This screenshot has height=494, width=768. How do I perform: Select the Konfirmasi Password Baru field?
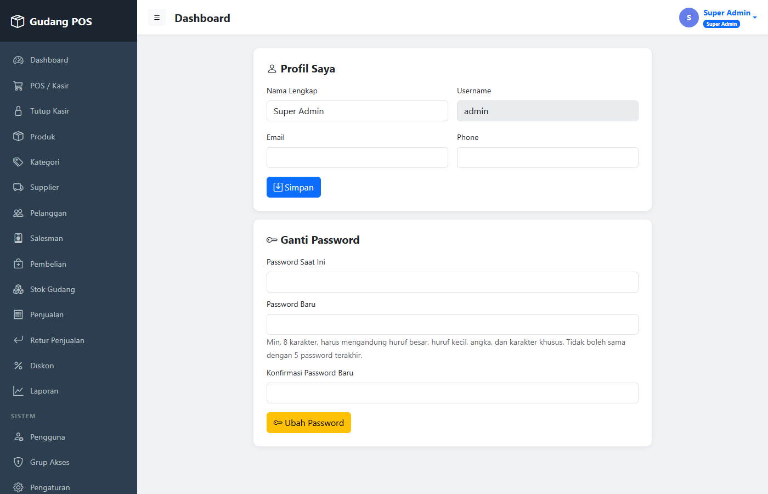pyautogui.click(x=453, y=393)
